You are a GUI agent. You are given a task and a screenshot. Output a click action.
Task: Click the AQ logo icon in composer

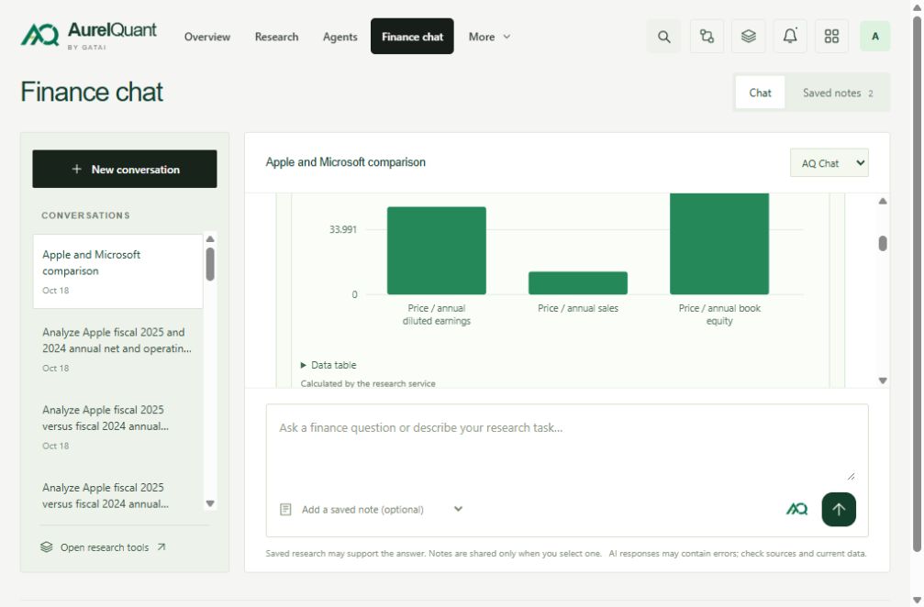(x=796, y=509)
